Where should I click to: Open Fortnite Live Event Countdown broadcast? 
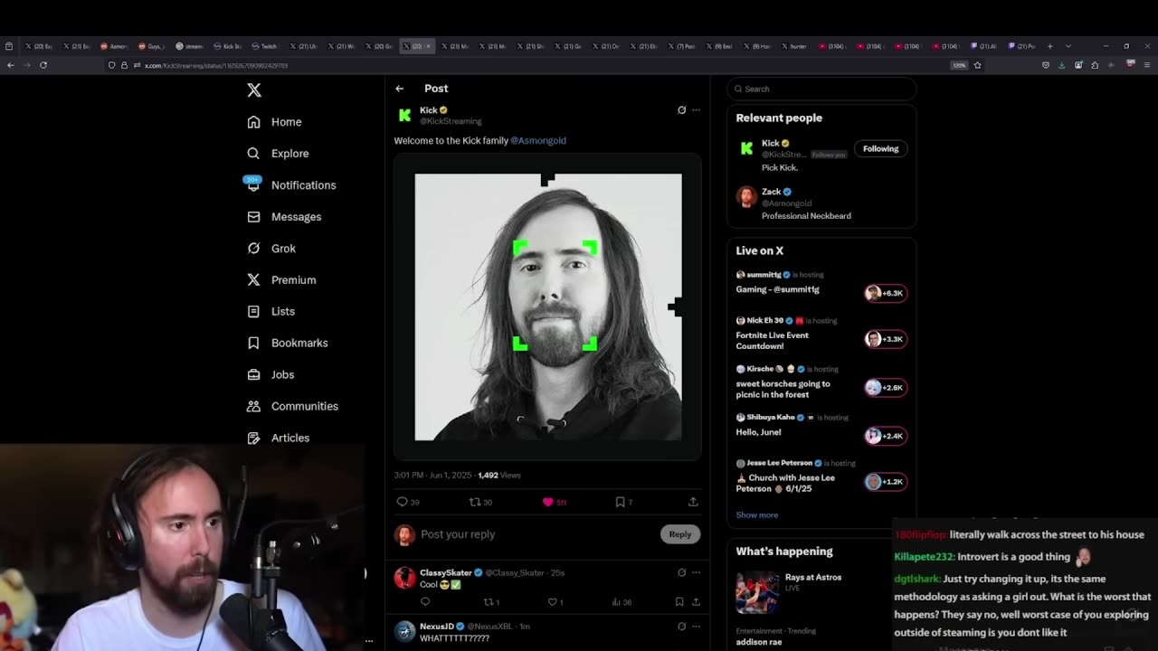click(x=821, y=334)
